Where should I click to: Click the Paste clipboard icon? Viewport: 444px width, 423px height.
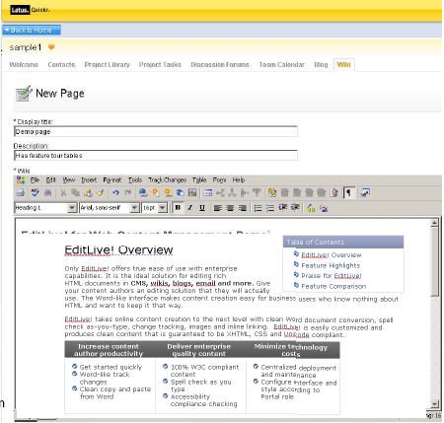(88, 193)
